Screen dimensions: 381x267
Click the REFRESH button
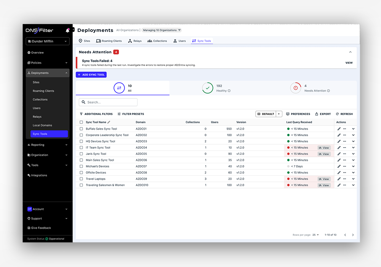pyautogui.click(x=344, y=114)
